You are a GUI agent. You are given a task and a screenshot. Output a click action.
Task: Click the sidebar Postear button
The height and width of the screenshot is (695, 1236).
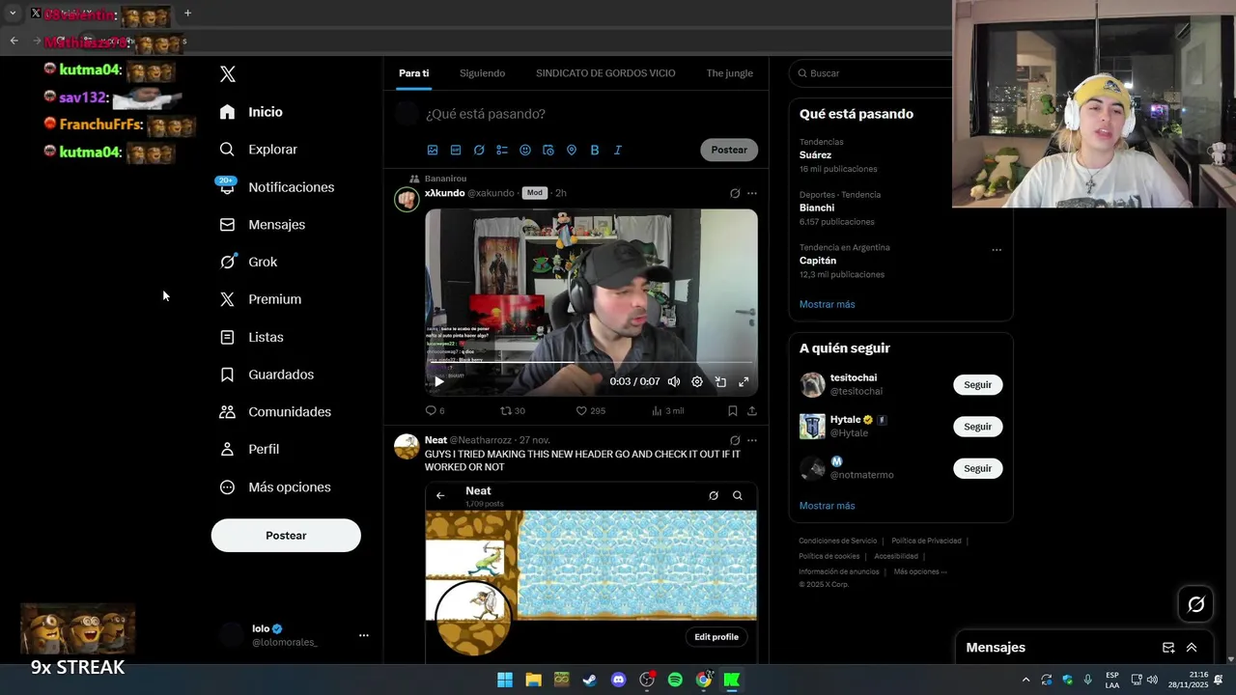coord(286,536)
